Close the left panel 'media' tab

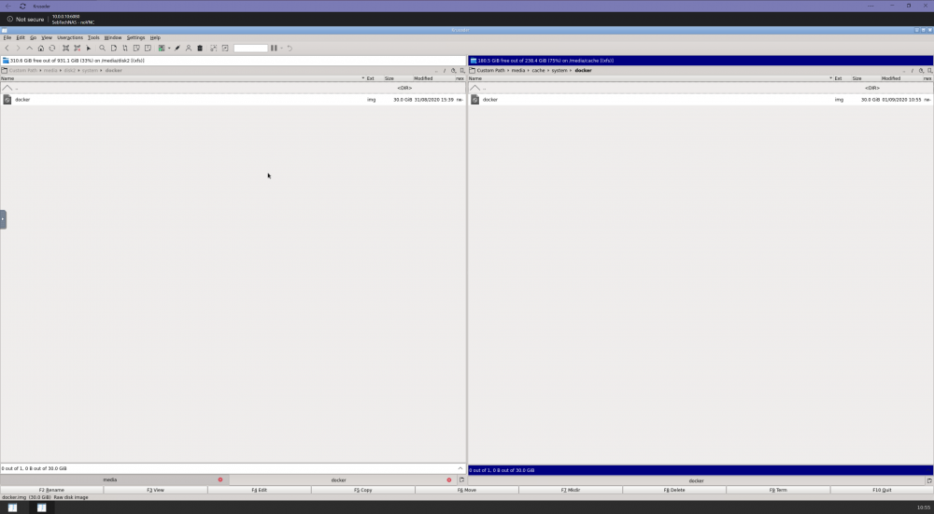pyautogui.click(x=219, y=479)
